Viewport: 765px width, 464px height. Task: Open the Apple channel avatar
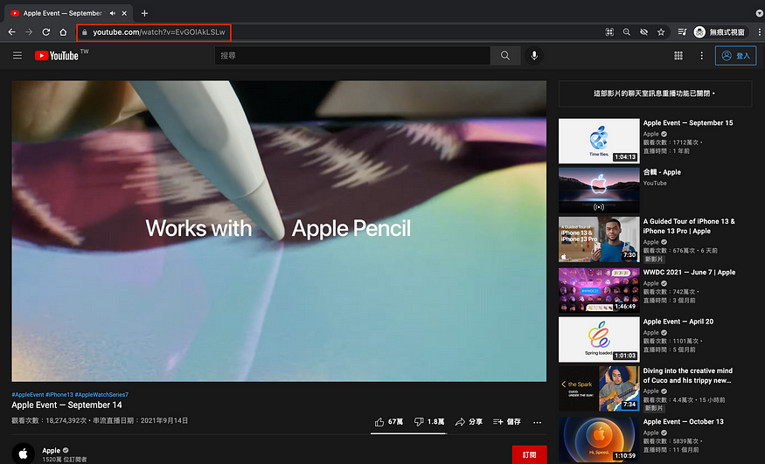point(23,454)
